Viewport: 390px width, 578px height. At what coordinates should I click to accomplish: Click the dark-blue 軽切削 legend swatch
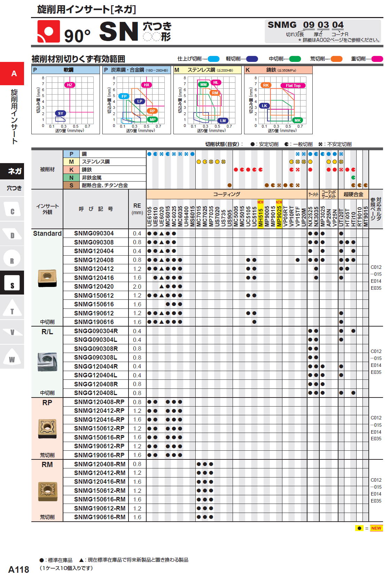click(x=252, y=59)
